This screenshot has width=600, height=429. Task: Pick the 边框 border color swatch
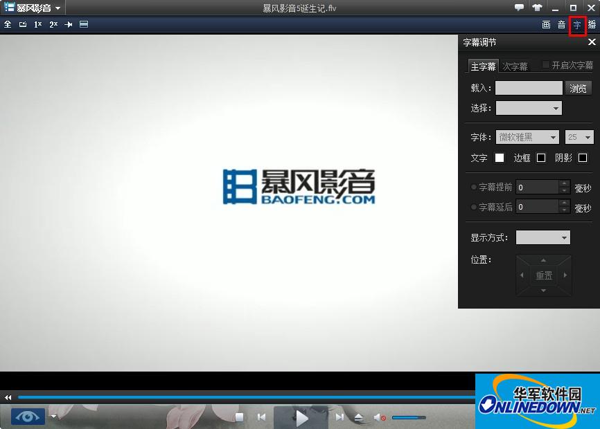click(540, 158)
